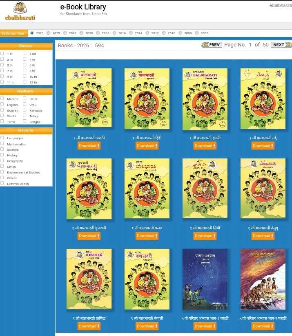This screenshot has width=292, height=336.
Task: Select syllabus year 2014
Action: 131,33
